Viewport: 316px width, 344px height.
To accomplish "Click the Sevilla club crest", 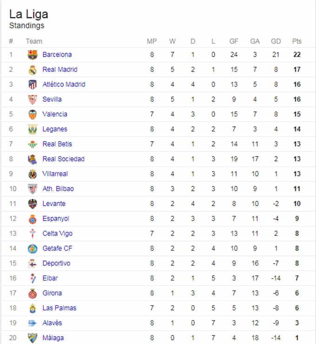I will (x=33, y=99).
